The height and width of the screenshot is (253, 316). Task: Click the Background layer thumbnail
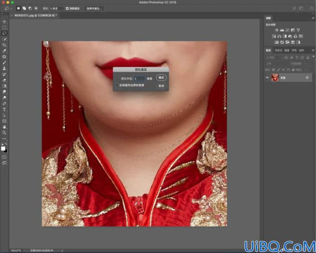pyautogui.click(x=275, y=78)
